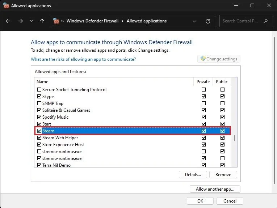Go back with the left arrow

click(x=8, y=21)
